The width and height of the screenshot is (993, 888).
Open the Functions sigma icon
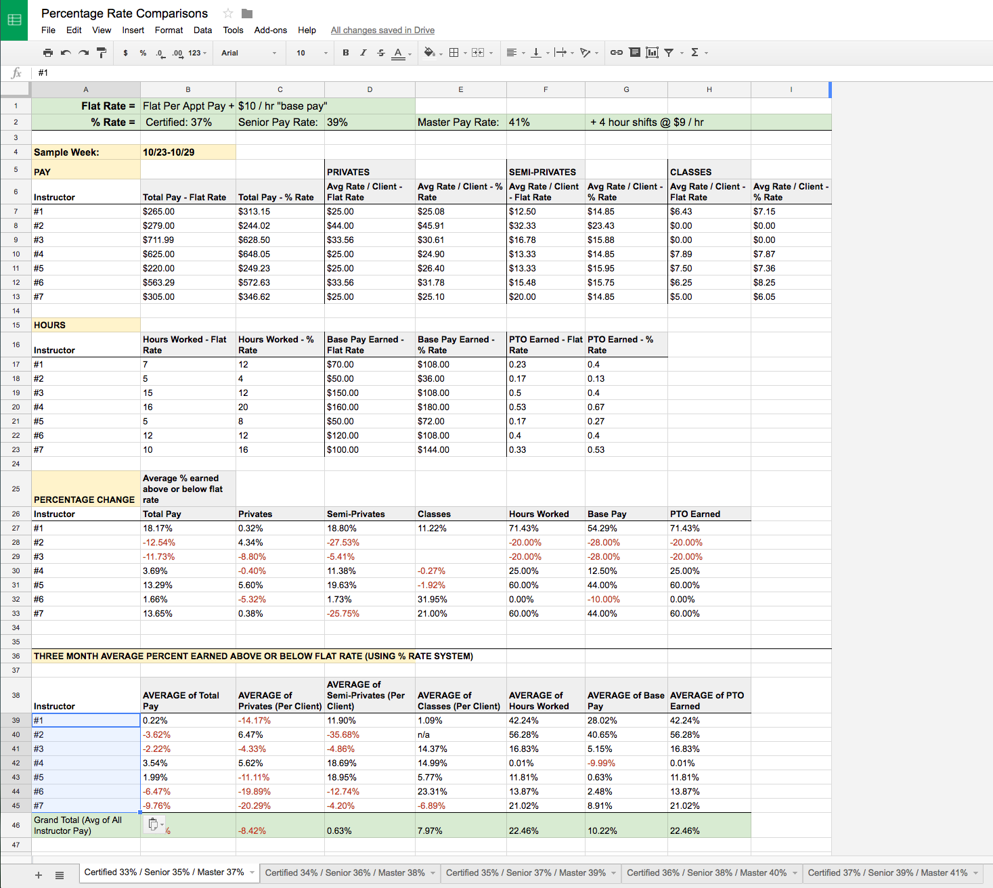[x=694, y=53]
